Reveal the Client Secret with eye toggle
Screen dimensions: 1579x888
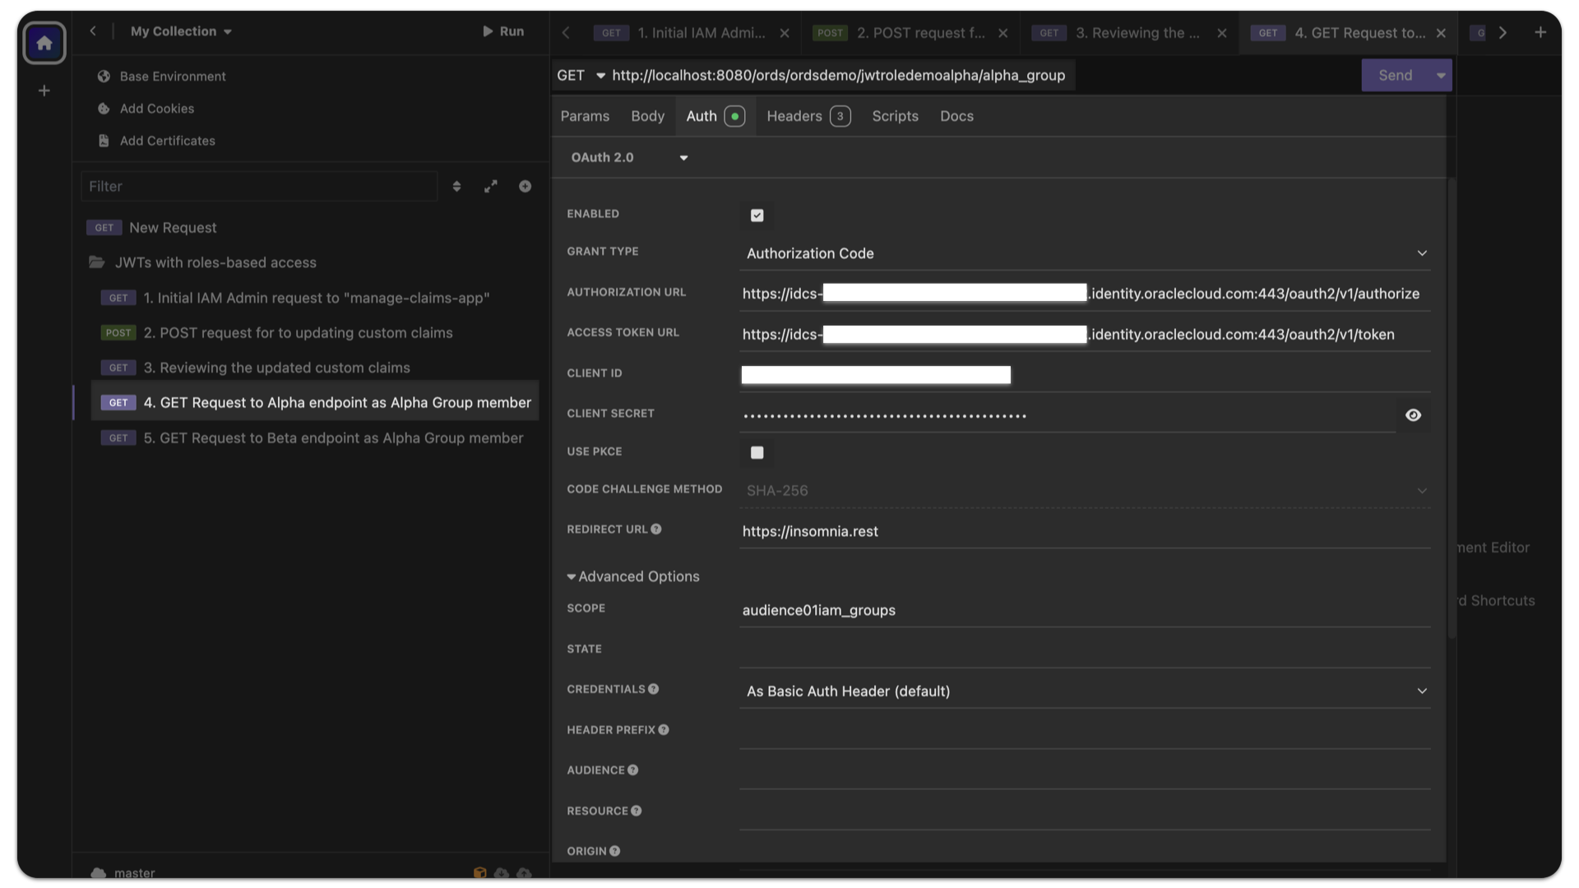pyautogui.click(x=1414, y=415)
